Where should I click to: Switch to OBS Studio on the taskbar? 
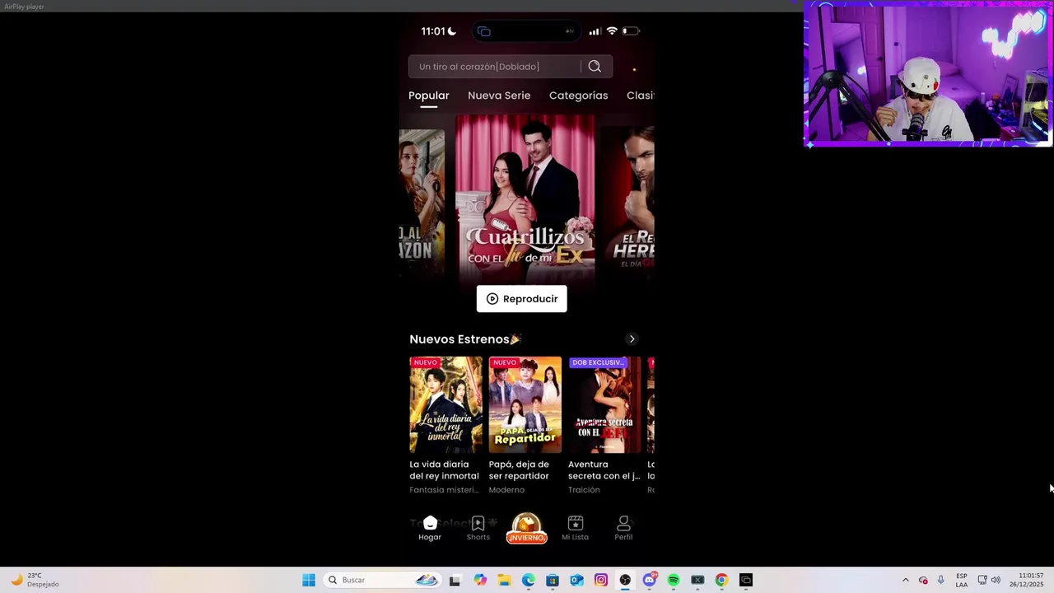pyautogui.click(x=625, y=580)
